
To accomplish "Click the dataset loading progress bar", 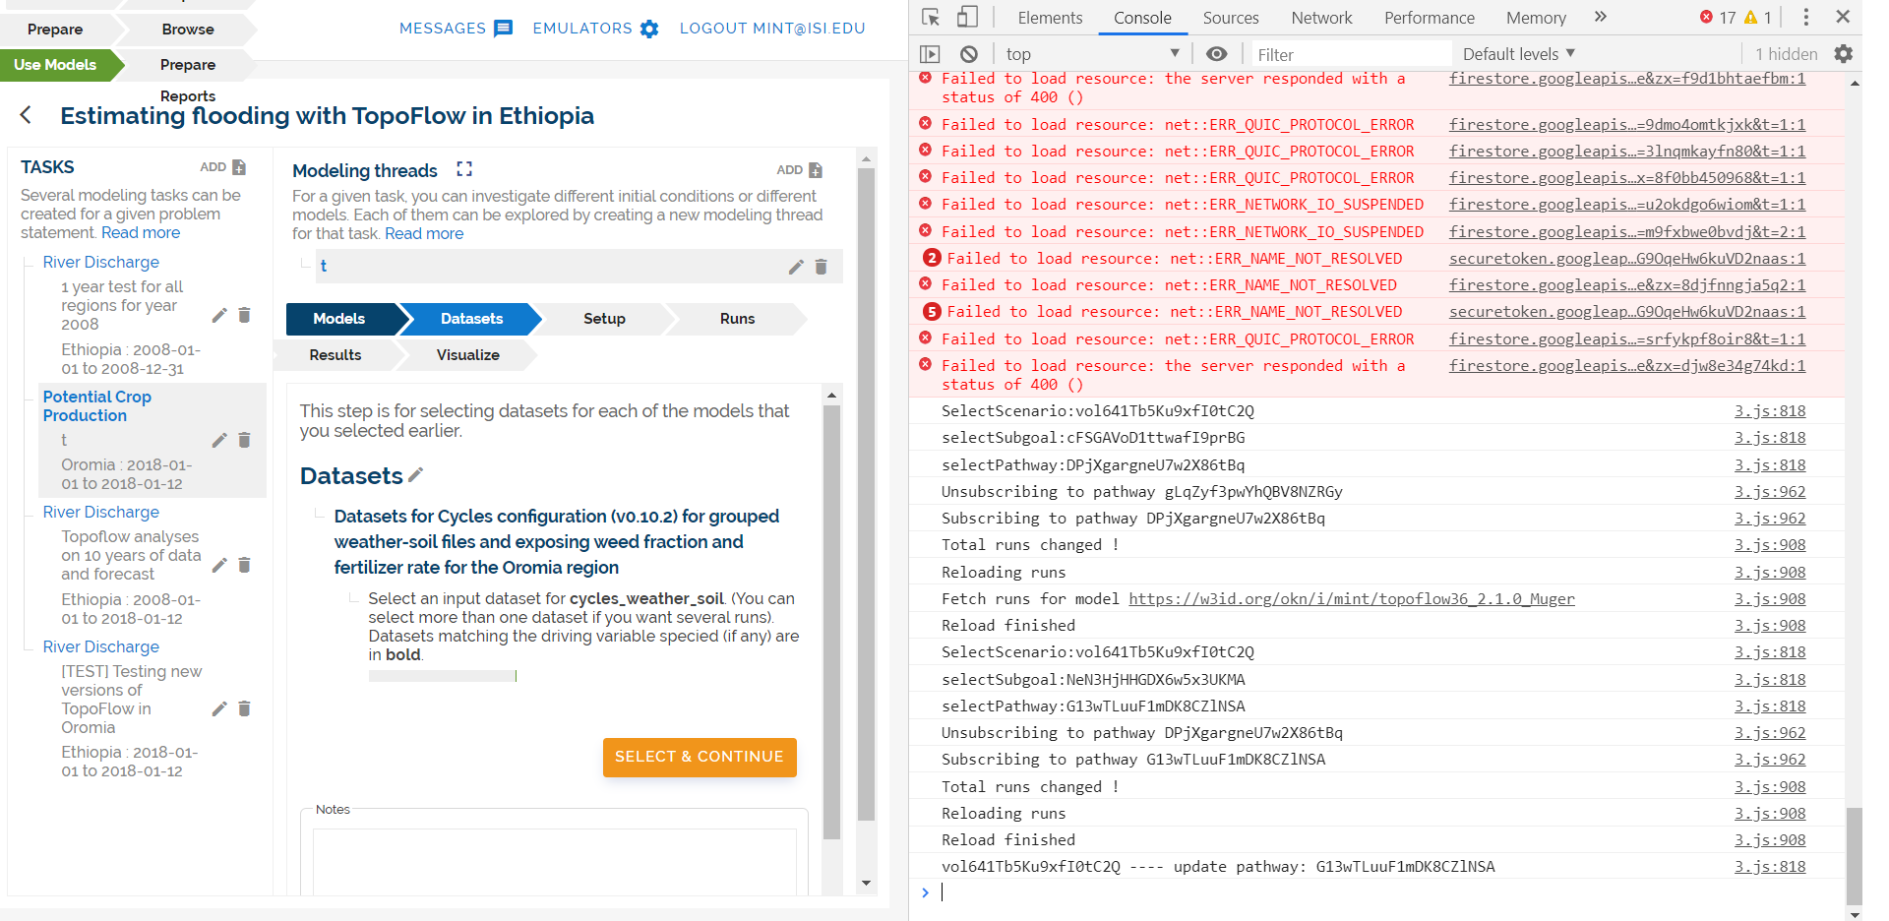I will (x=441, y=676).
